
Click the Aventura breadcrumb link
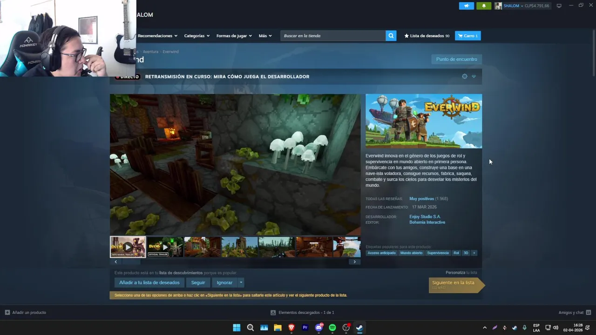pyautogui.click(x=150, y=52)
